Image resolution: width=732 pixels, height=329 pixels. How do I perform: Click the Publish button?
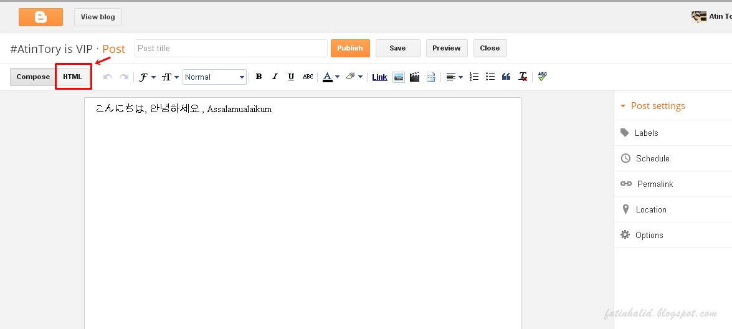pos(350,48)
